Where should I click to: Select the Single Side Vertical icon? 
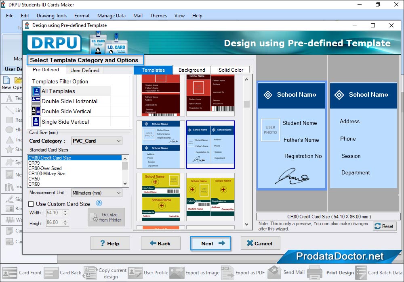pyautogui.click(x=36, y=122)
